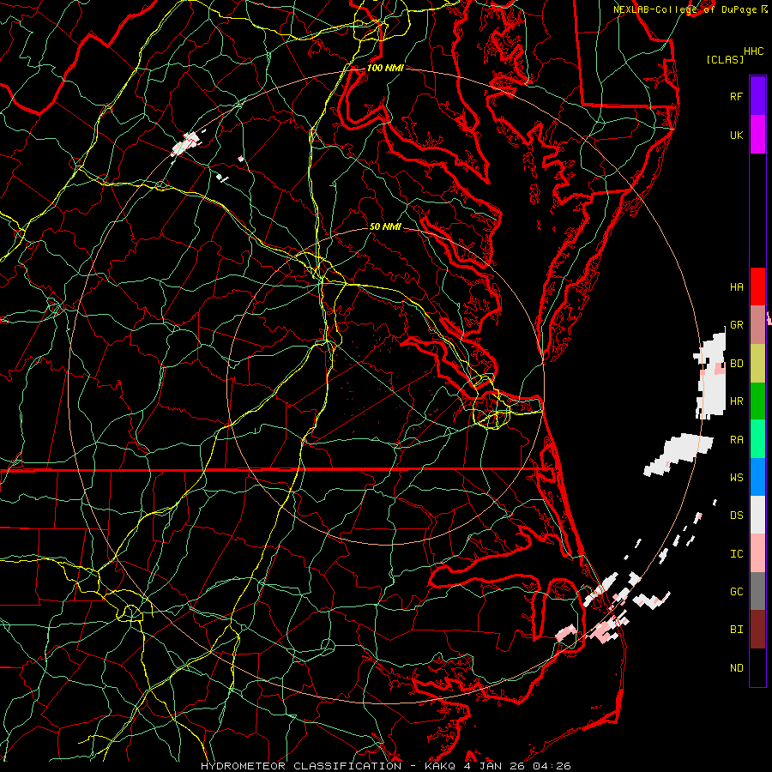Click the 50 NMI range ring label
This screenshot has width=772, height=772.
385,226
